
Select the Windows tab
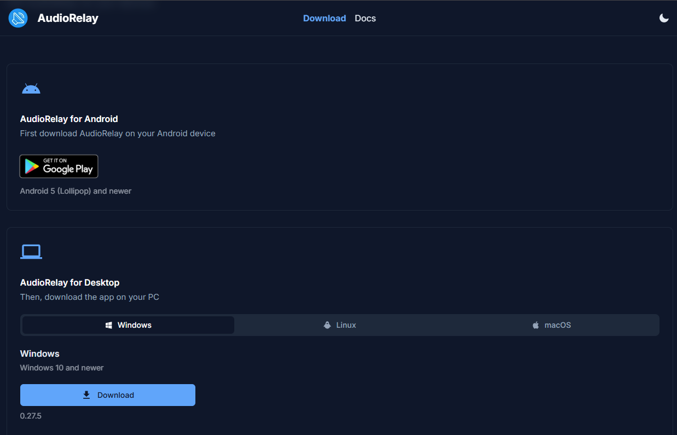click(128, 325)
